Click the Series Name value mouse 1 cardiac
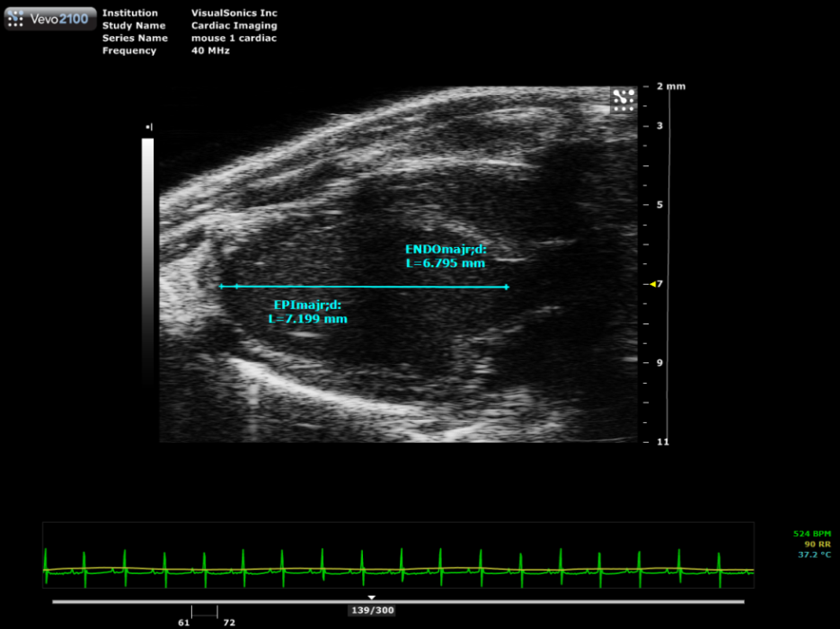This screenshot has width=840, height=629. [234, 38]
